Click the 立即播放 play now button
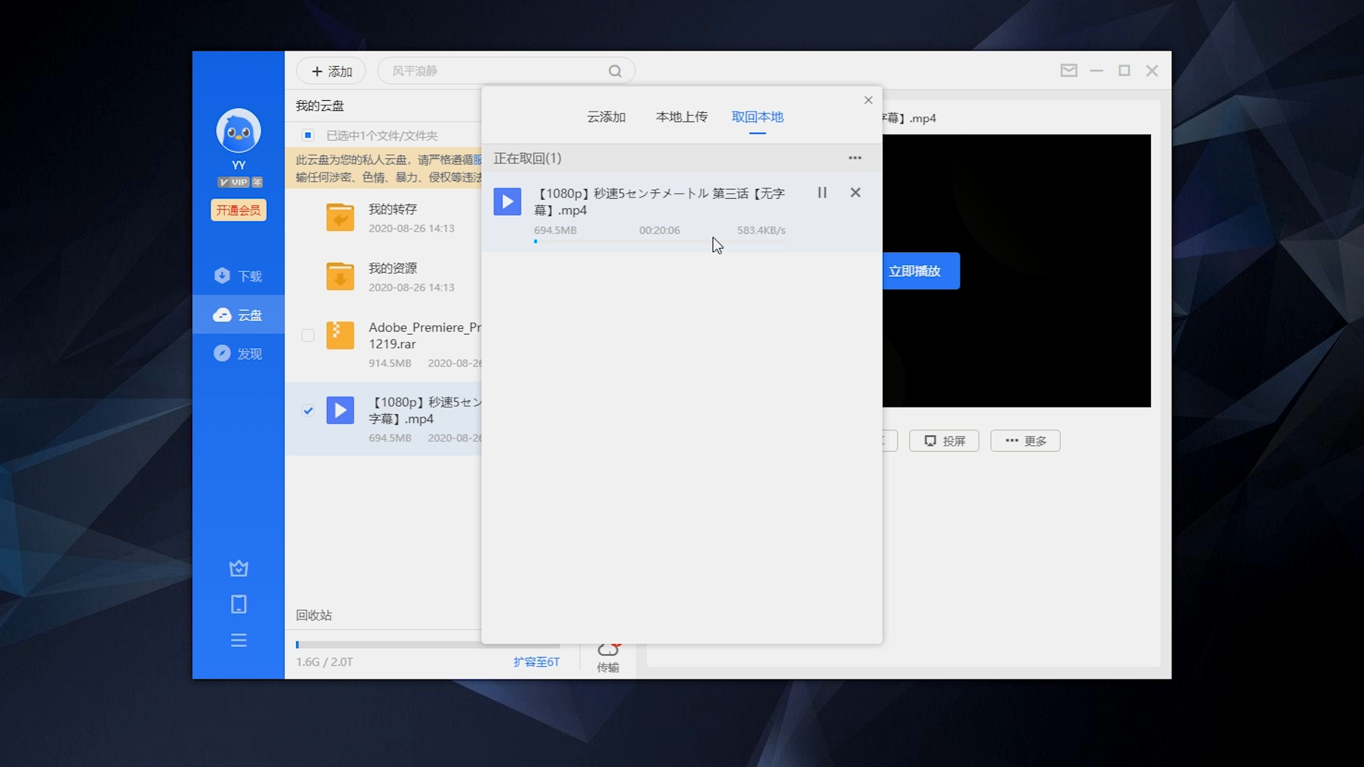Screen dimensions: 1364x767 921,271
